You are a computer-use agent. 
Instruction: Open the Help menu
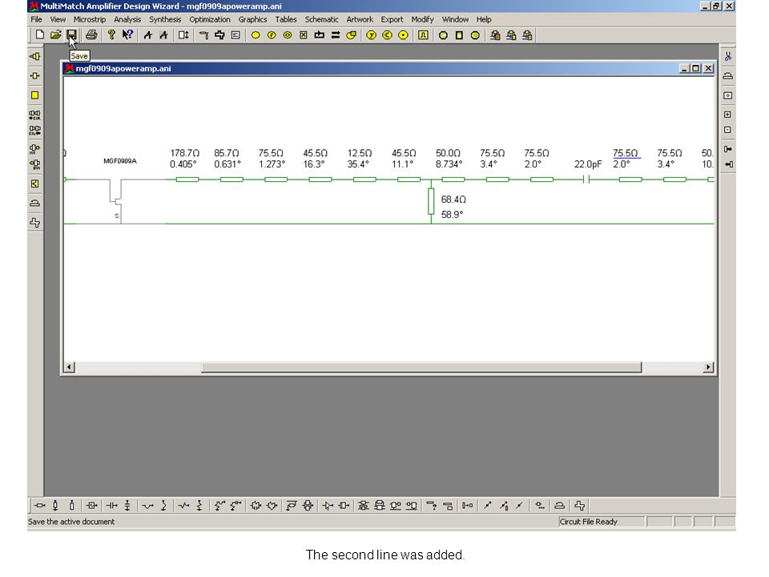point(484,19)
